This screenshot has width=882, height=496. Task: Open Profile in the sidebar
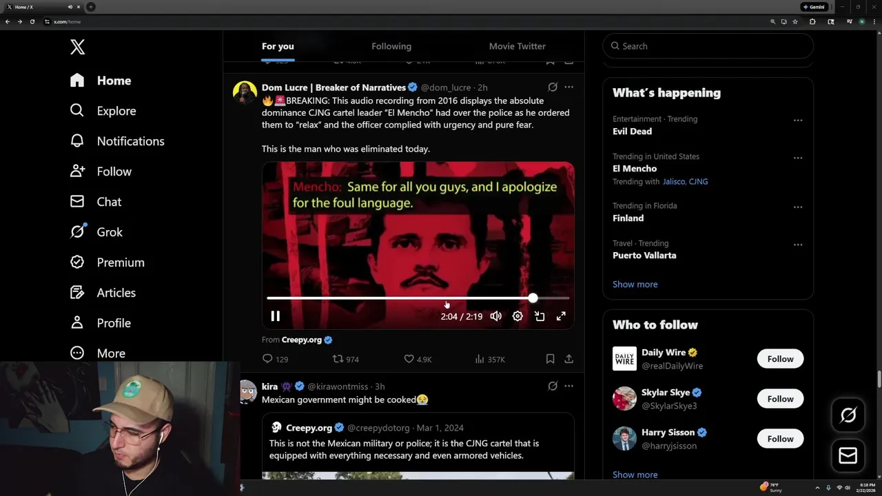pos(101,323)
